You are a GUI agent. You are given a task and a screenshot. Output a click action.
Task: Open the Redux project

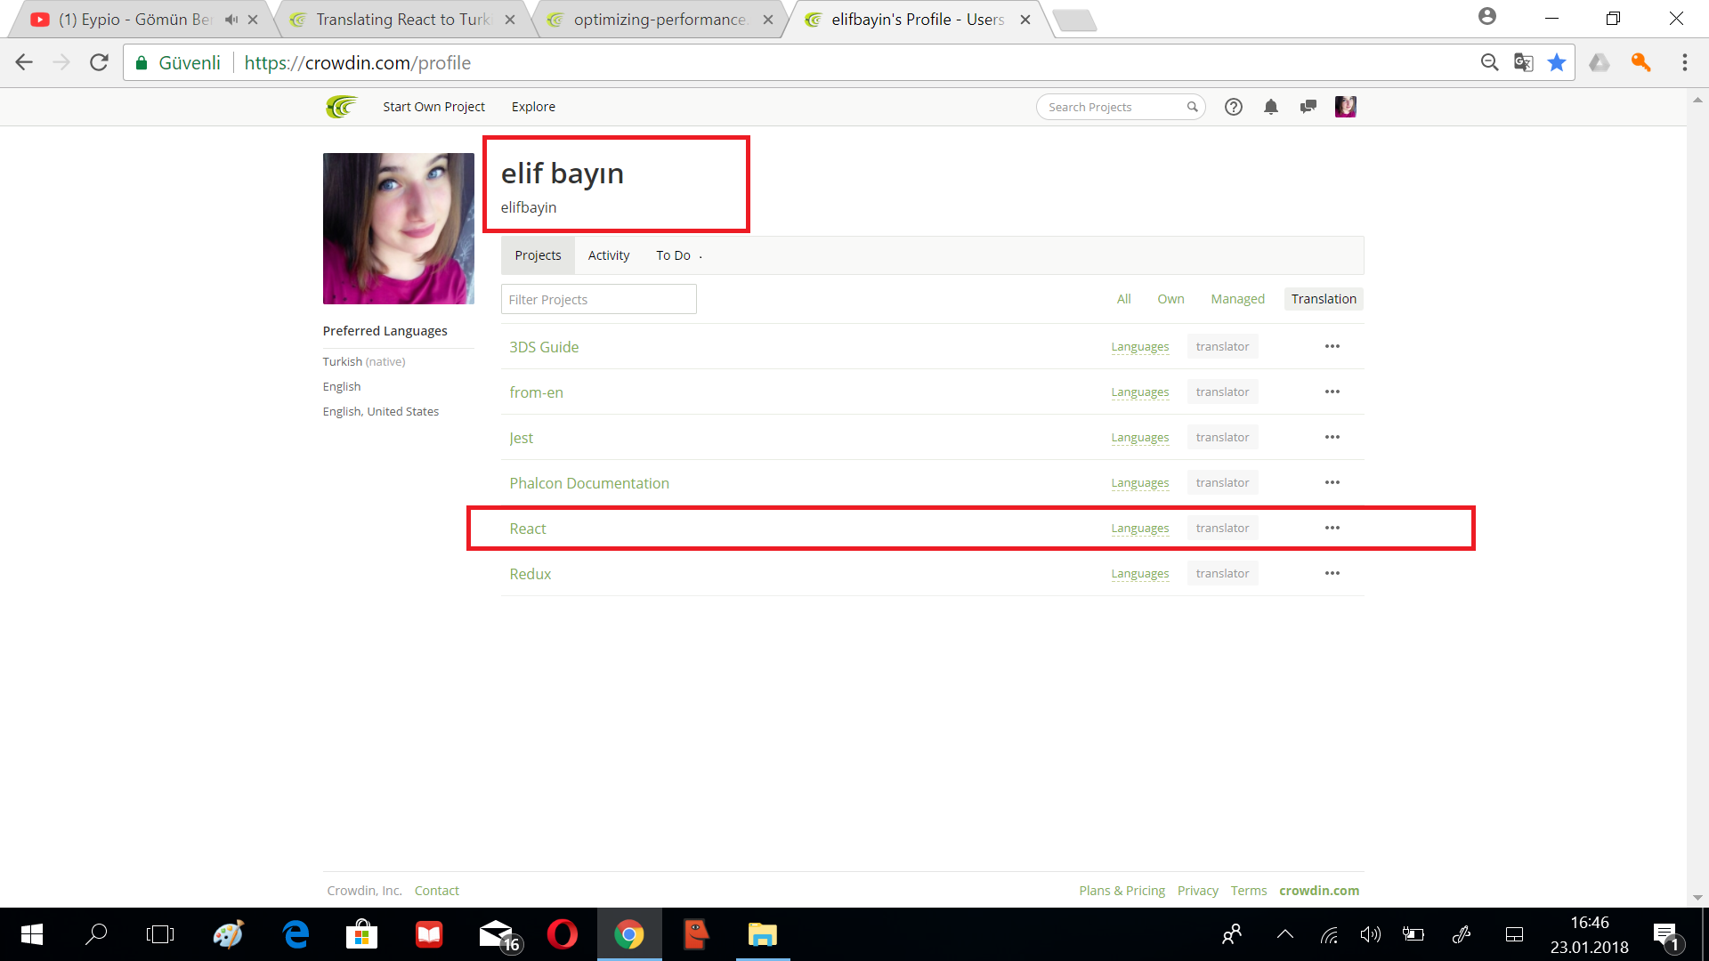[531, 574]
